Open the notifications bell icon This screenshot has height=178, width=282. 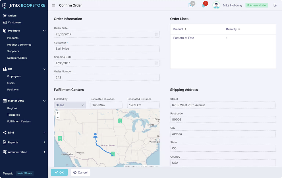pyautogui.click(x=204, y=5)
